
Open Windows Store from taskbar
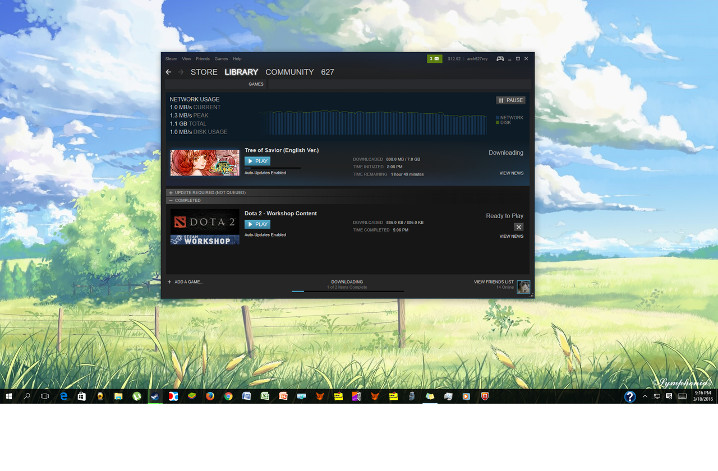[81, 396]
